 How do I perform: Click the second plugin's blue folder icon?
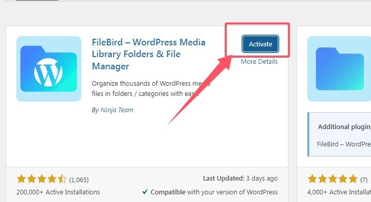point(339,69)
